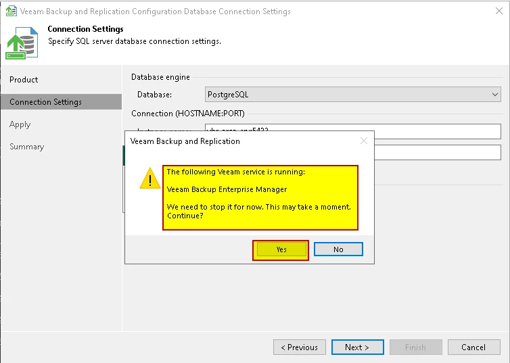Close the Database Connection Settings window

click(499, 11)
